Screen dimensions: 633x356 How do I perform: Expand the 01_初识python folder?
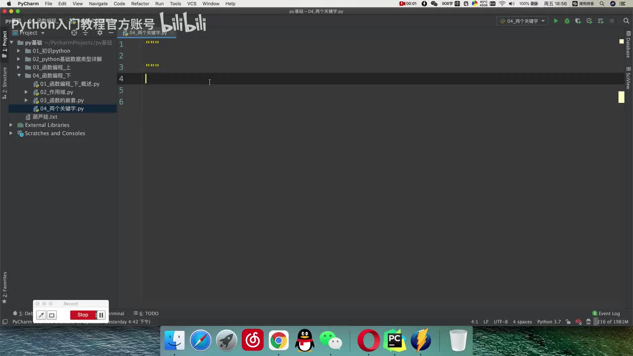19,51
